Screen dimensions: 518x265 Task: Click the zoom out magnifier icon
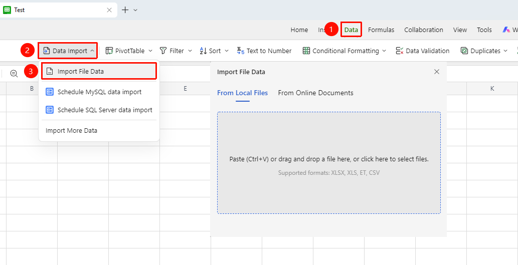pos(14,74)
